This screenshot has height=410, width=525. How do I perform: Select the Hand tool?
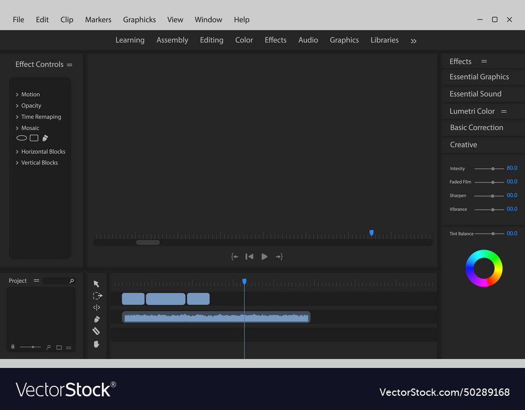(x=97, y=344)
